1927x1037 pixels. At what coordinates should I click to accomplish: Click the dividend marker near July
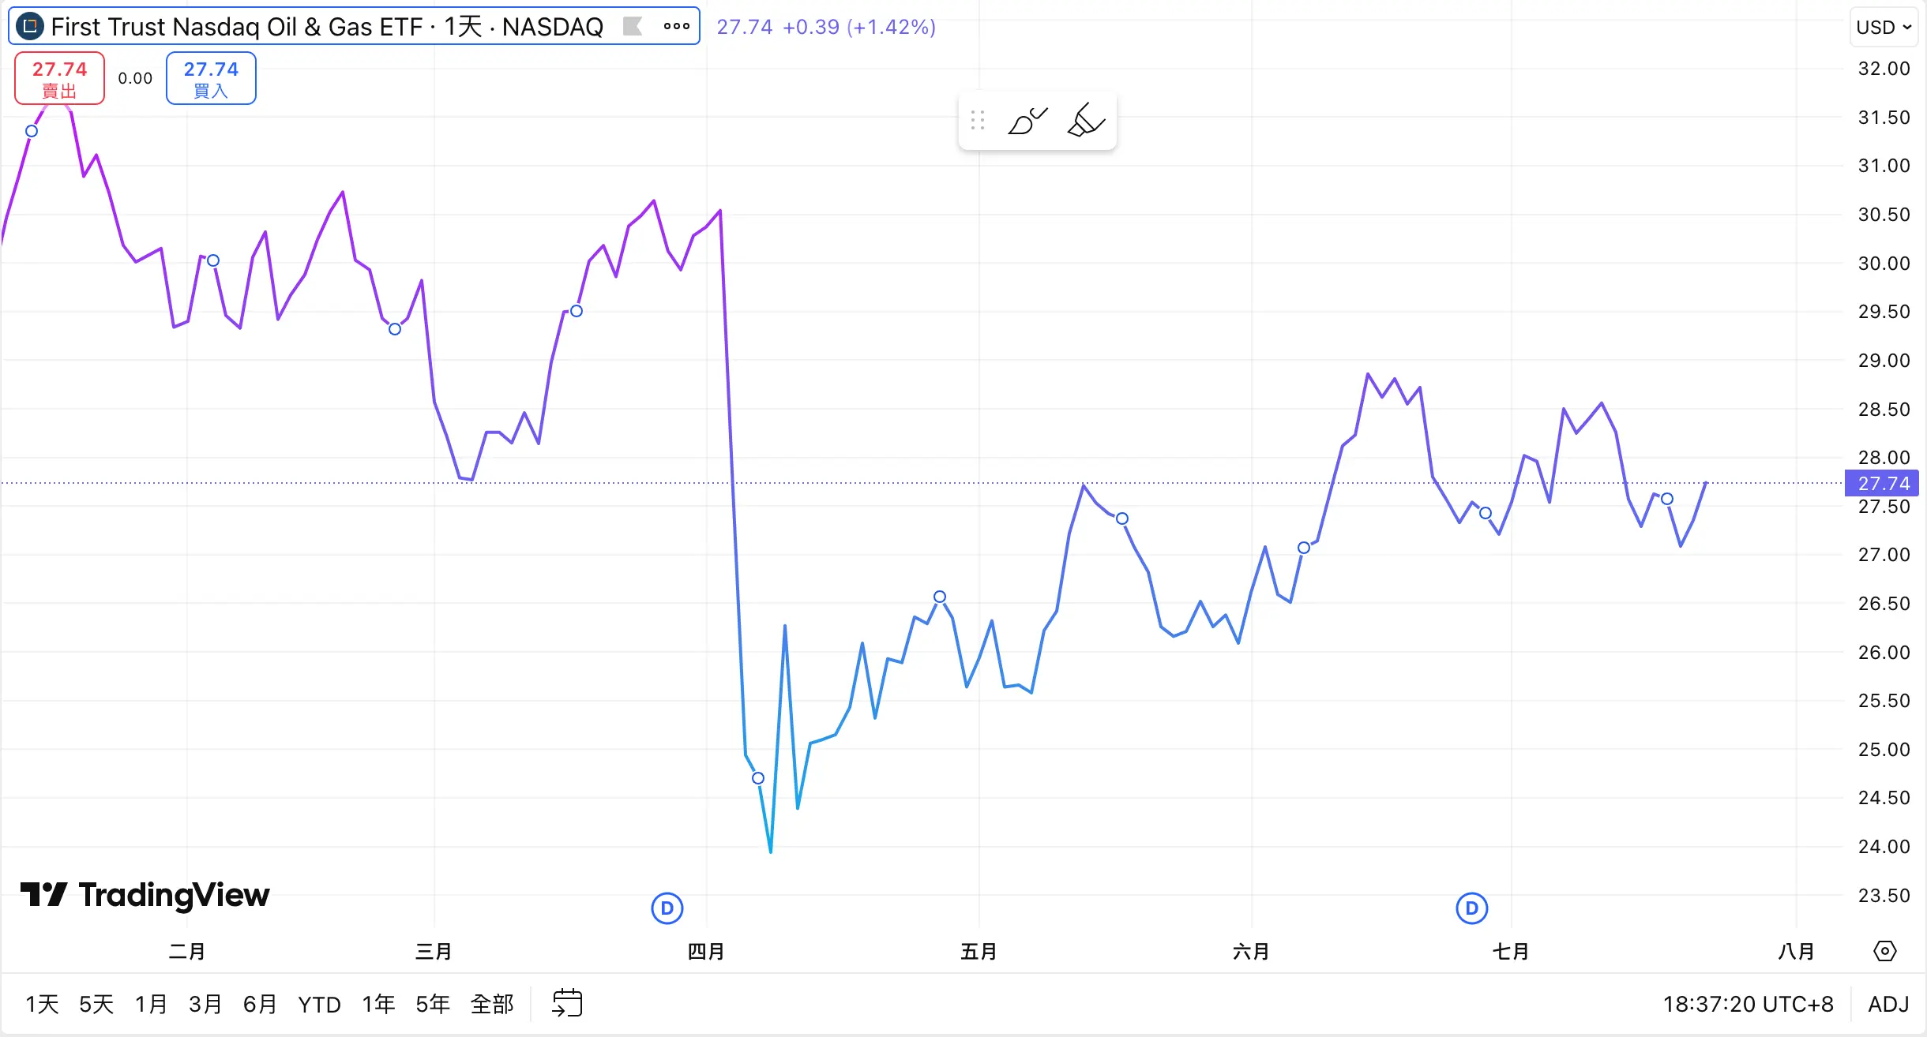pos(1471,908)
